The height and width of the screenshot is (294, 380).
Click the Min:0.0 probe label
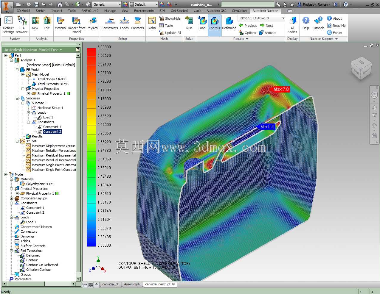[x=267, y=127]
